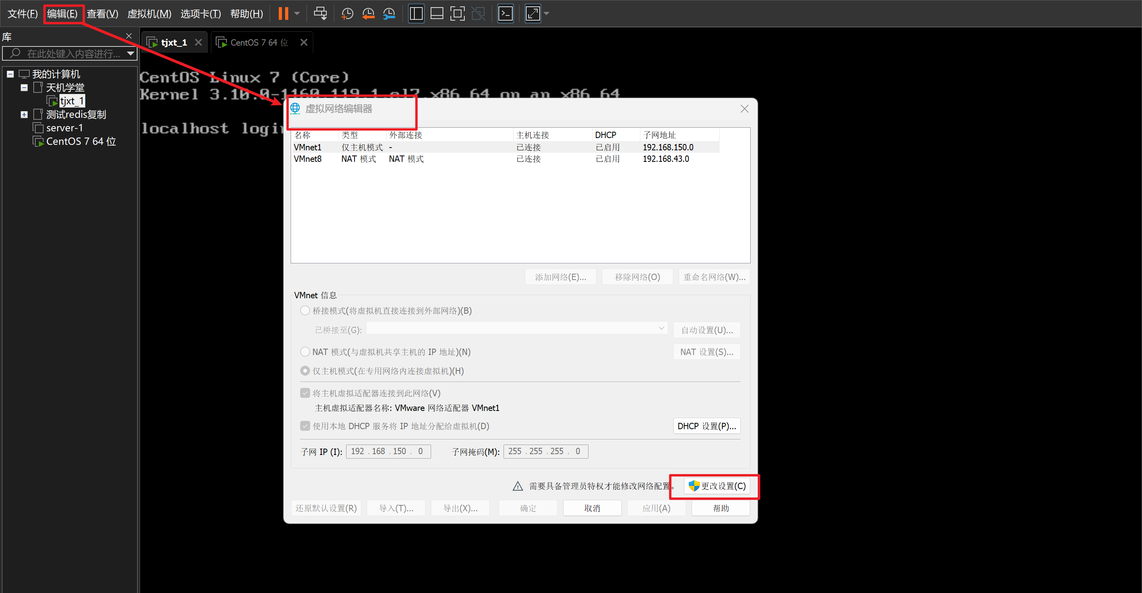This screenshot has width=1142, height=593.
Task: Expand the 测试redis复制 folder node
Action: point(24,115)
